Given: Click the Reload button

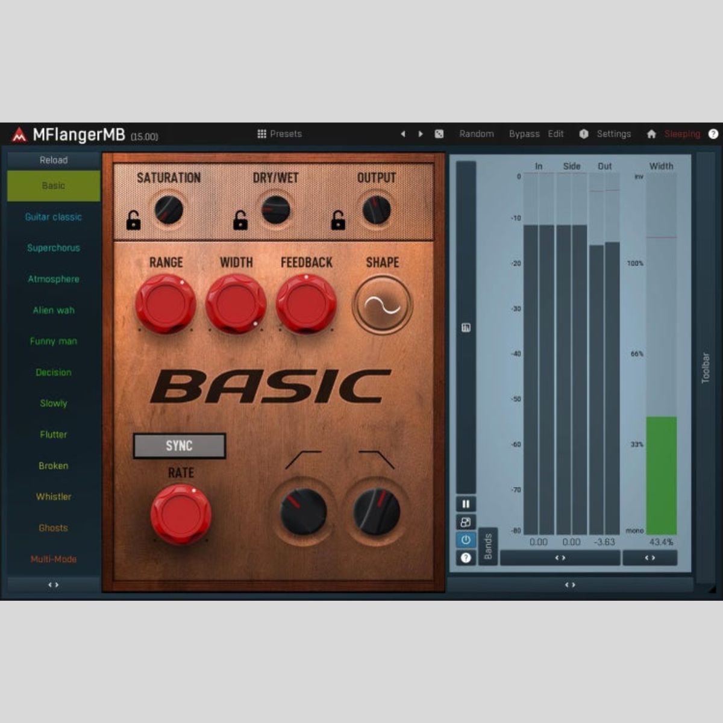Looking at the screenshot, I should [54, 160].
